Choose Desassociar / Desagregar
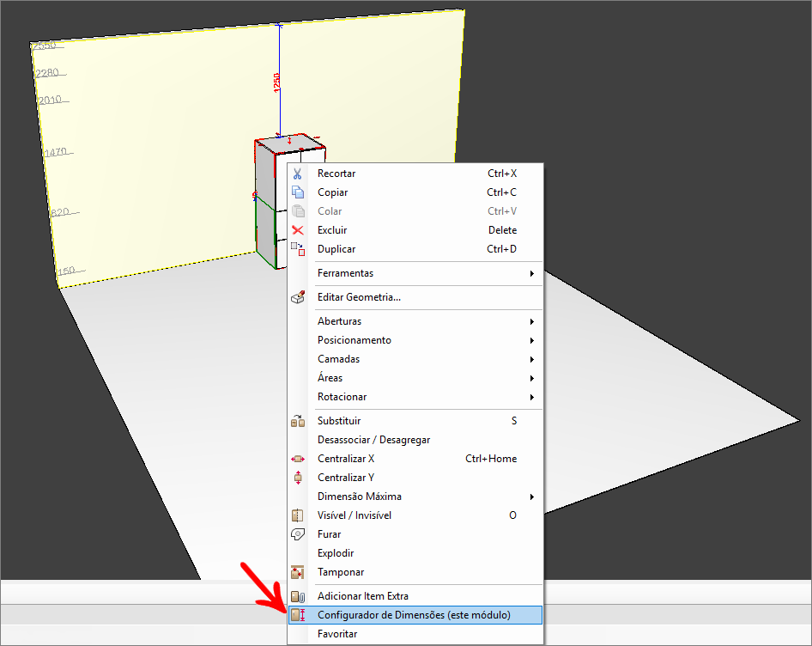This screenshot has width=812, height=646. 415,440
